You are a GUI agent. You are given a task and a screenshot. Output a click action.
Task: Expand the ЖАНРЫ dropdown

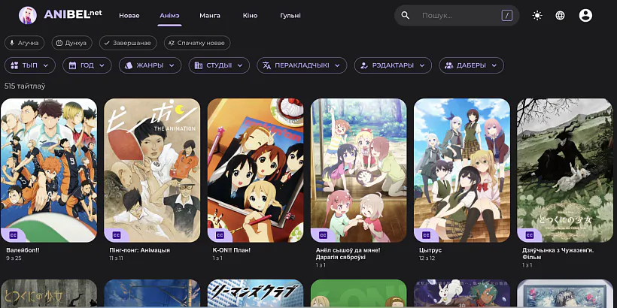pos(149,65)
